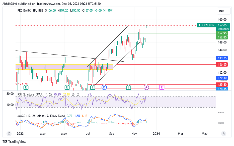234x146 pixels.
Task: Click the MACD signal value 1.13
Action: tap(85, 116)
